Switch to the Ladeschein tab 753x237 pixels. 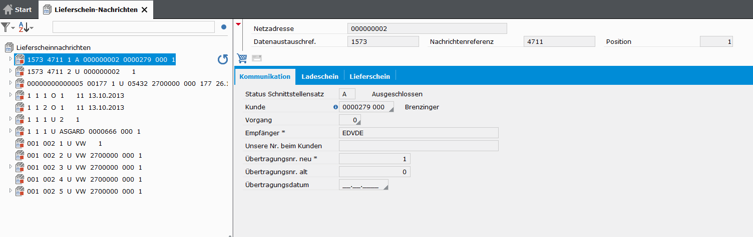tap(320, 76)
